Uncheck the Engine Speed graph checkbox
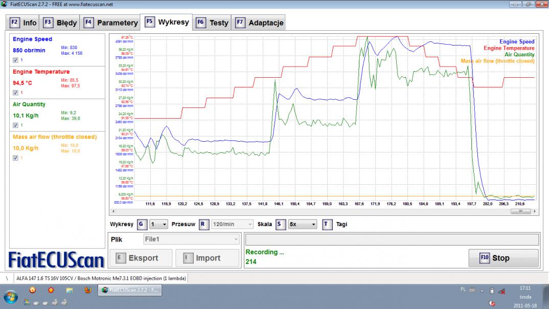 tap(15, 60)
